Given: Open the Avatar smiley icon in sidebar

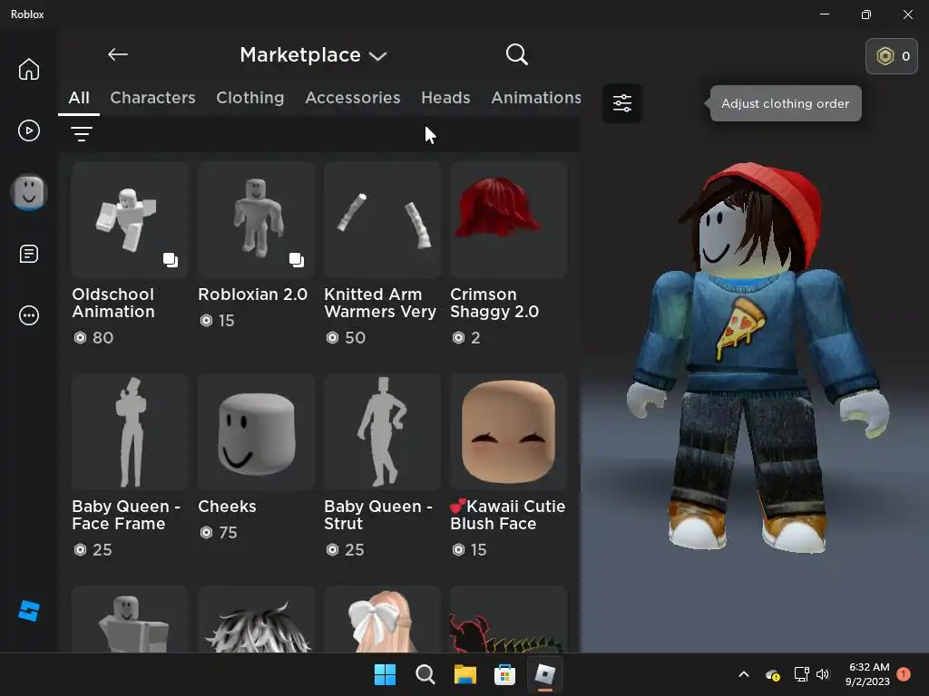Looking at the screenshot, I should click(x=28, y=192).
